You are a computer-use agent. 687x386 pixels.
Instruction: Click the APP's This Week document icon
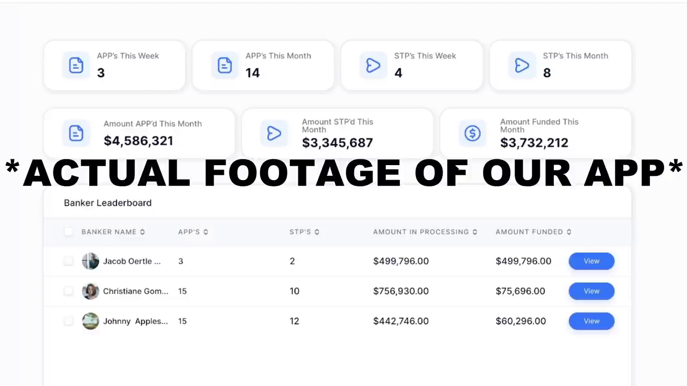pyautogui.click(x=76, y=65)
